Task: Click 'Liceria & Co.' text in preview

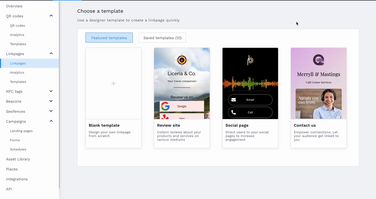Action: coord(182,74)
